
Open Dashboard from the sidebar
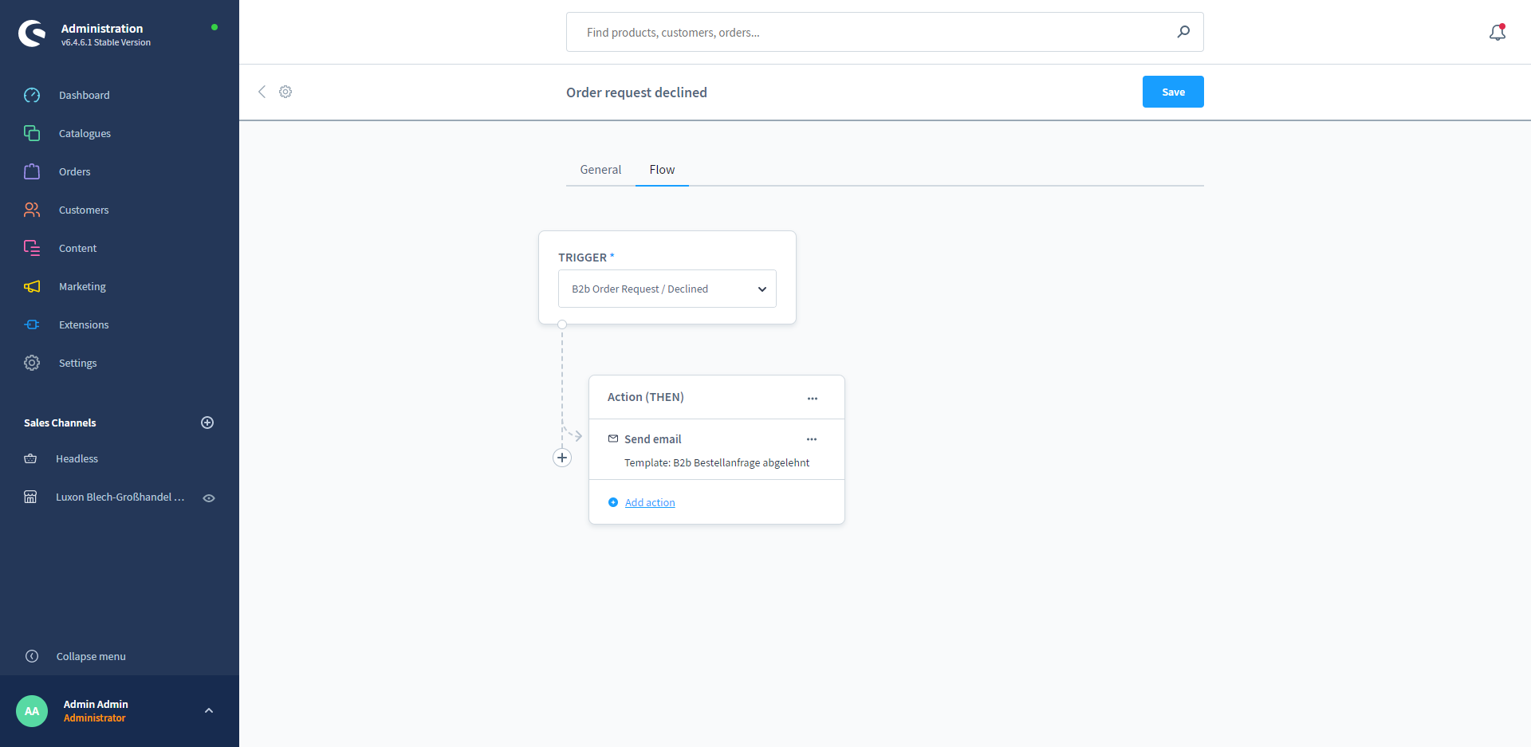tap(84, 95)
